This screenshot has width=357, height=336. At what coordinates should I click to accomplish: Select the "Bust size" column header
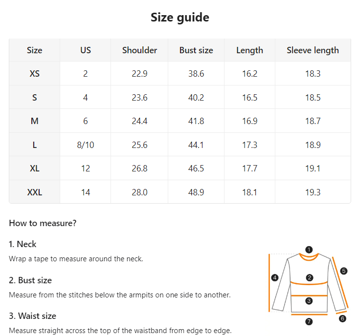[196, 50]
